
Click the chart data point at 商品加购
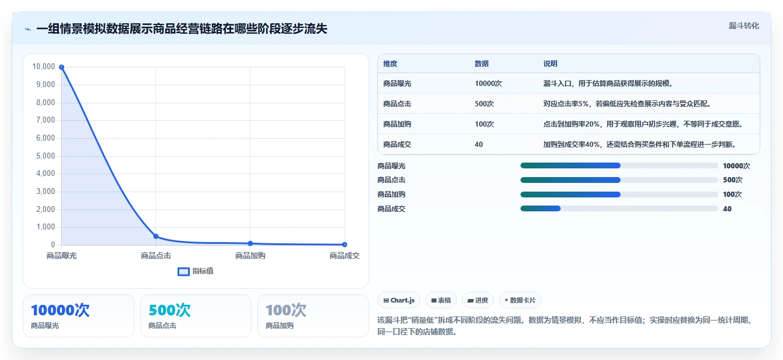tap(250, 243)
